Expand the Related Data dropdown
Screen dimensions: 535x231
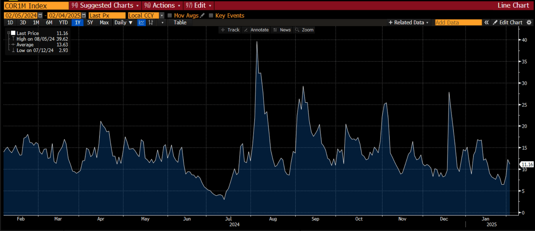pos(409,23)
